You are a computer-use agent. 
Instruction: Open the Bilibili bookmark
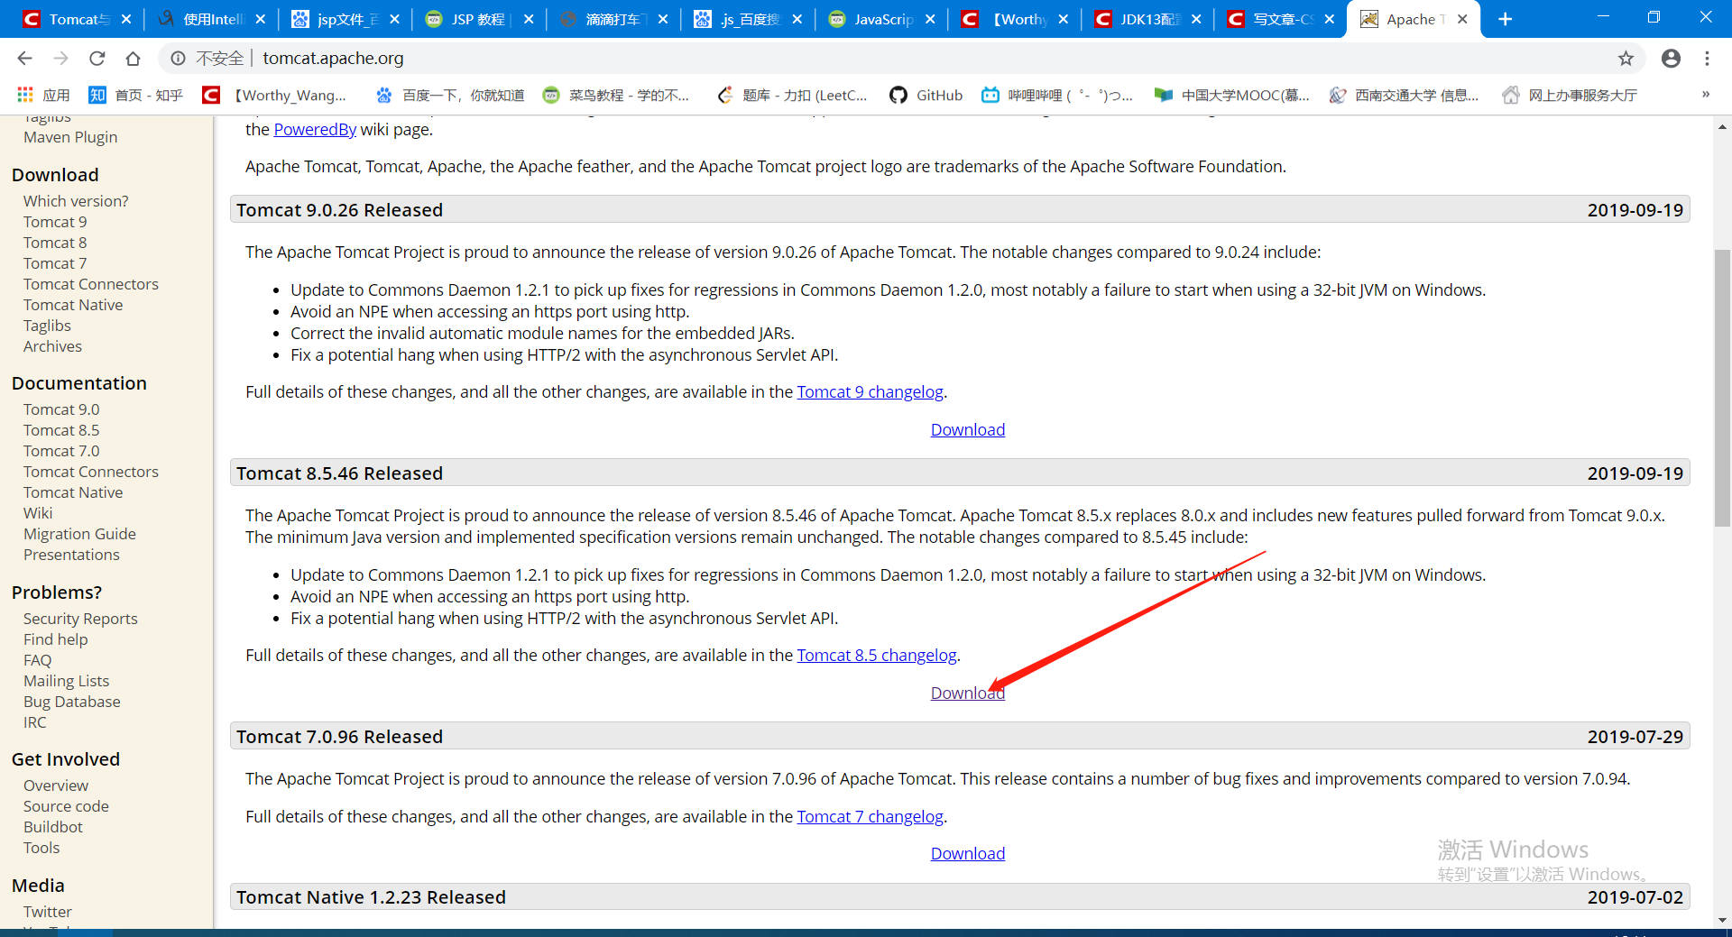click(1057, 95)
